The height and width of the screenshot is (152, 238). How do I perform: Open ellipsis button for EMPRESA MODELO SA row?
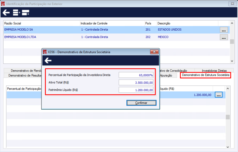224,30
